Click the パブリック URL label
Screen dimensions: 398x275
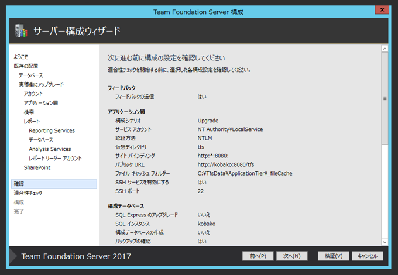(130, 164)
